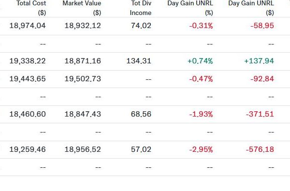The height and width of the screenshot is (191, 290).
Task: Click the green day gain value +137.94
Action: pyautogui.click(x=259, y=61)
